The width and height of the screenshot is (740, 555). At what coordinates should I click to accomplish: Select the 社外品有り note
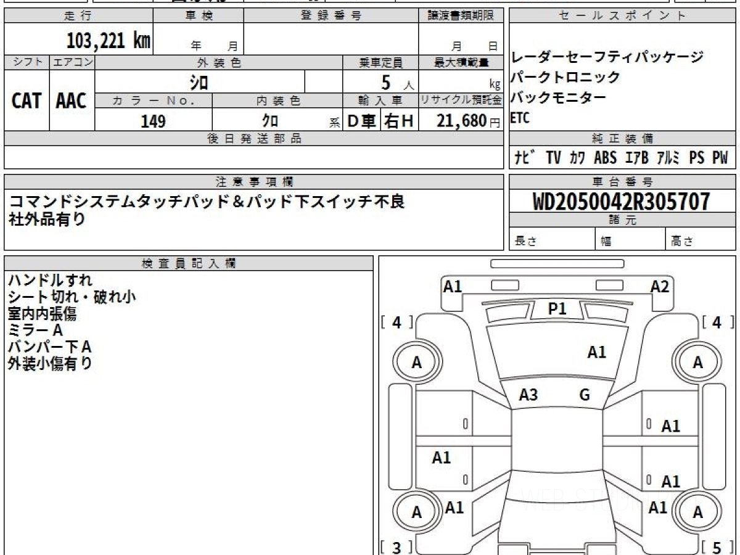coord(47,219)
